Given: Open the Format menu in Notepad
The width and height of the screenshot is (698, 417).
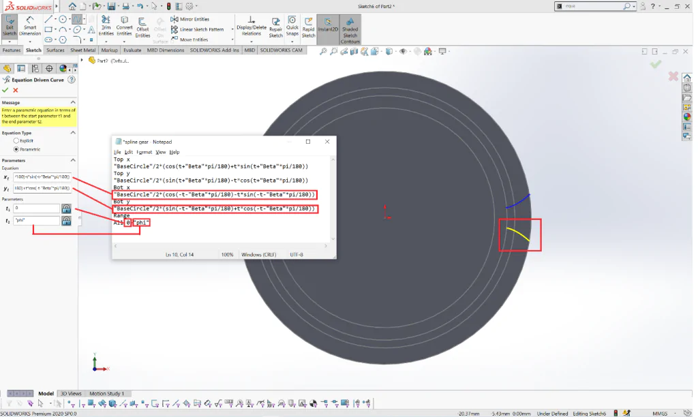Looking at the screenshot, I should tap(145, 152).
